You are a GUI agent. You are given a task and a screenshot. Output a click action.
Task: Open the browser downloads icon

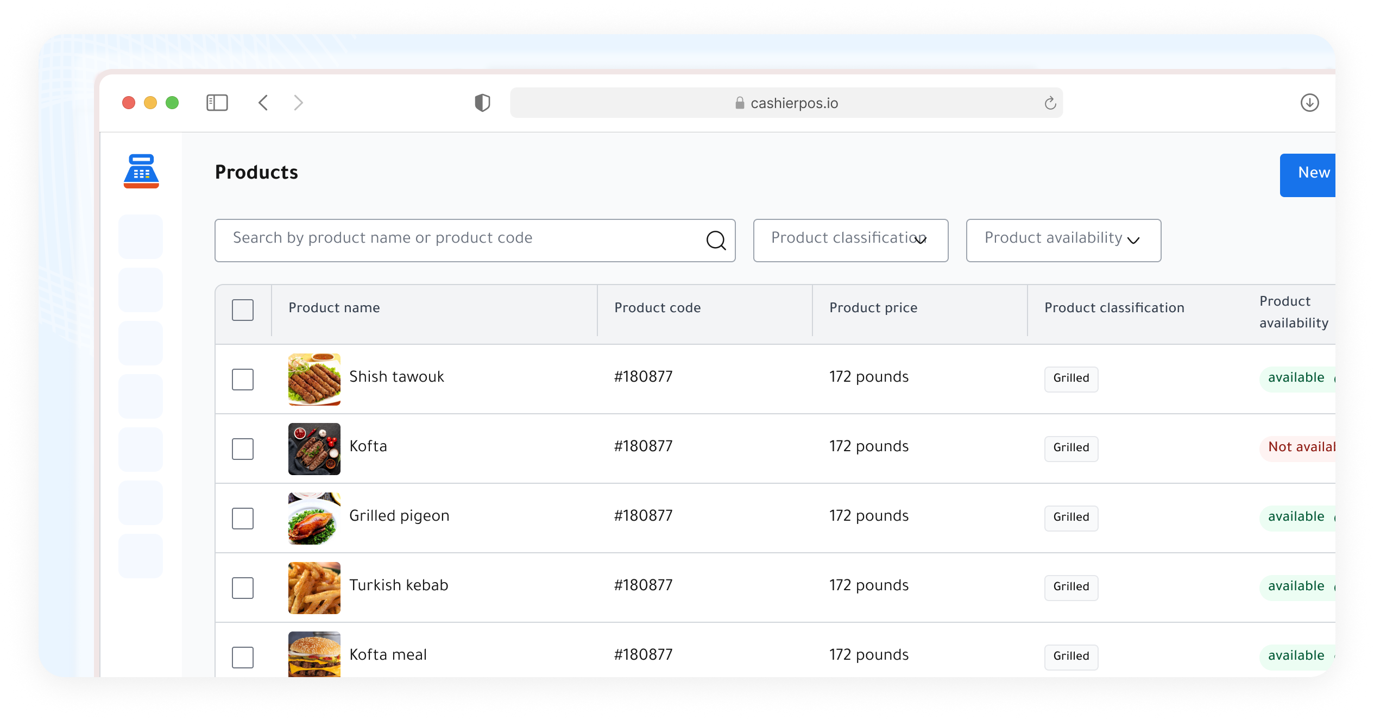[1309, 103]
